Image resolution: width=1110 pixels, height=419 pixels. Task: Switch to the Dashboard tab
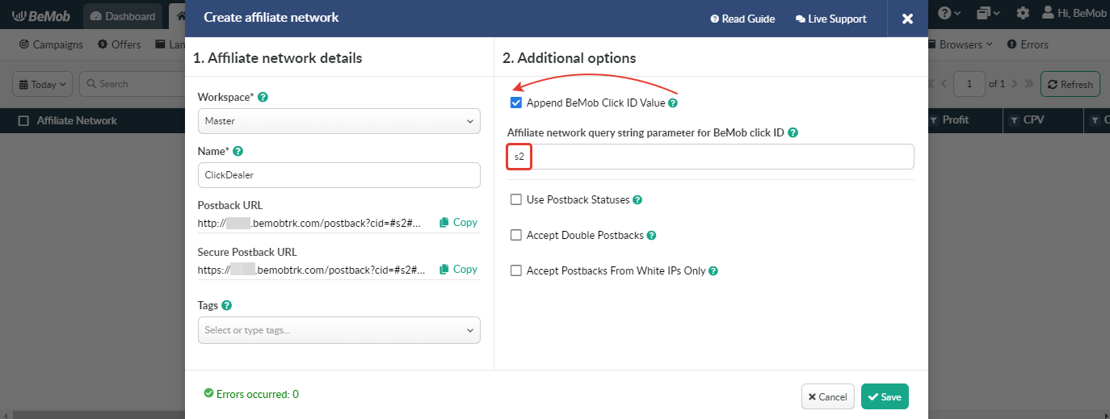click(122, 16)
